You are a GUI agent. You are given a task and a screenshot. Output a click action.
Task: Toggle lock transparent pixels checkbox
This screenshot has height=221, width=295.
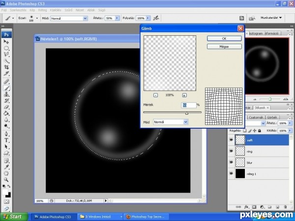point(244,131)
